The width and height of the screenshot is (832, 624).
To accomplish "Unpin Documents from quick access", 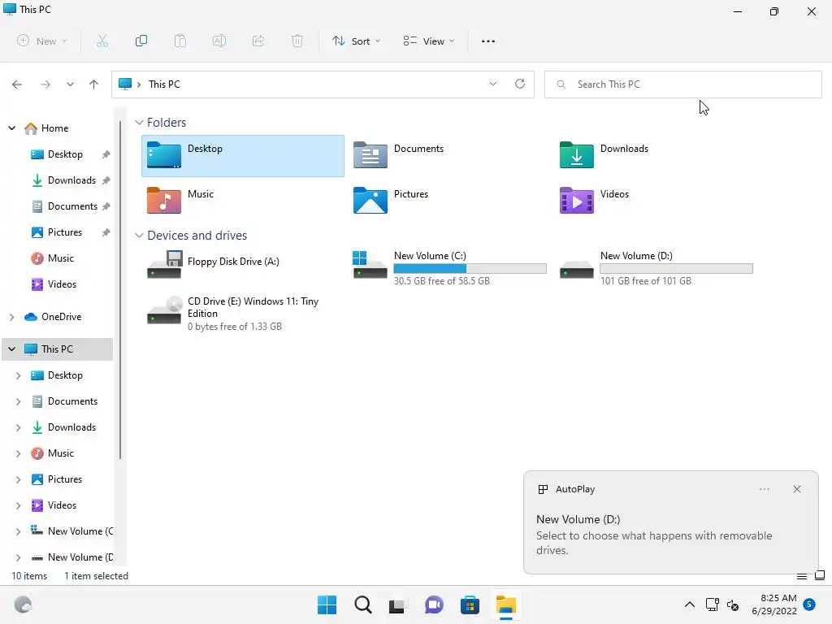I will click(106, 206).
